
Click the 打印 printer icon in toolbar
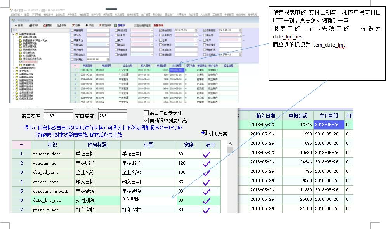pos(30,25)
